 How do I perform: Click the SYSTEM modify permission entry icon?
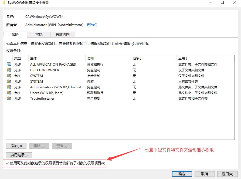(9, 81)
